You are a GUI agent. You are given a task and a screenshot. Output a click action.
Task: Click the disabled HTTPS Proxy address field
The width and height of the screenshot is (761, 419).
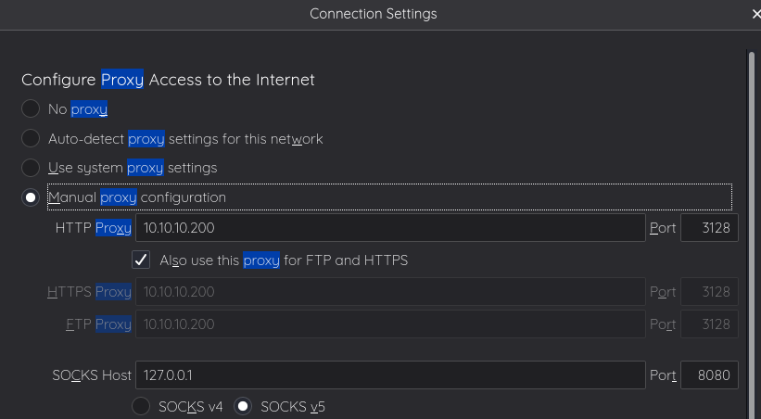pyautogui.click(x=390, y=292)
